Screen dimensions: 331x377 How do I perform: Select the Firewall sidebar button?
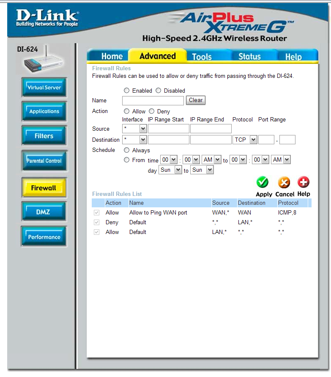tap(44, 187)
